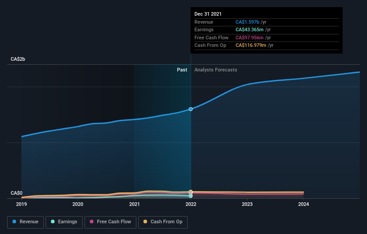The width and height of the screenshot is (367, 234).
Task: Click the 2022 x-axis label
Action: [191, 204]
